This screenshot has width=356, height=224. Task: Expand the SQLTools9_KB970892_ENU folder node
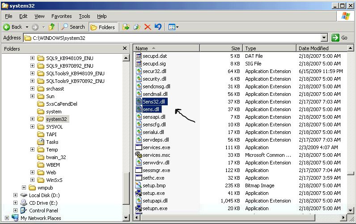tap(32, 81)
